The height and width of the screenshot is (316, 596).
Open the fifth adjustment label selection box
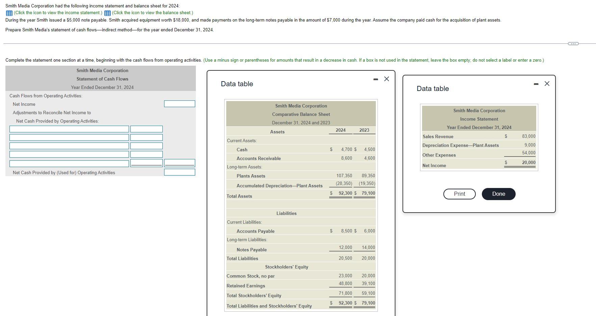[x=69, y=163]
